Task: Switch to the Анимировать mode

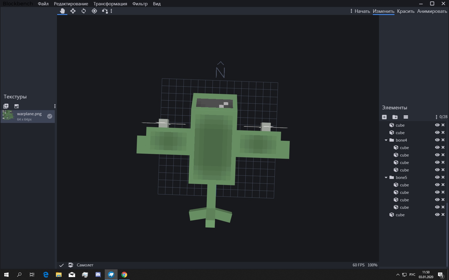Action: point(432,11)
